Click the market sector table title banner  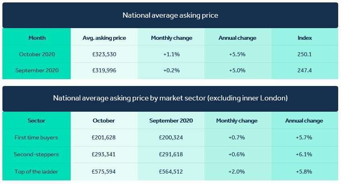pyautogui.click(x=170, y=99)
